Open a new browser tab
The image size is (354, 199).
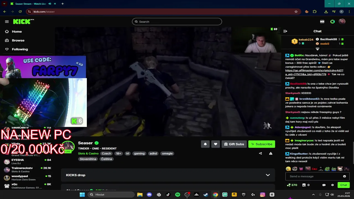pyautogui.click(x=63, y=4)
